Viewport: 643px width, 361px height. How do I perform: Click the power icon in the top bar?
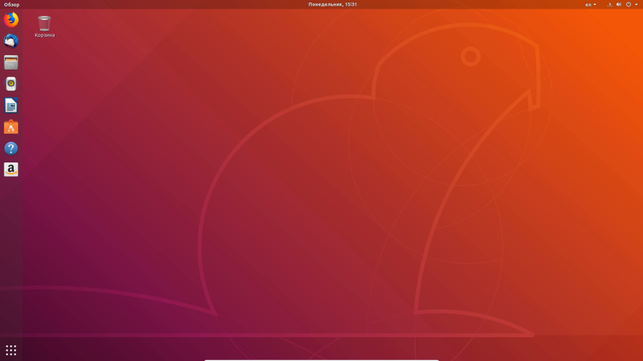629,4
